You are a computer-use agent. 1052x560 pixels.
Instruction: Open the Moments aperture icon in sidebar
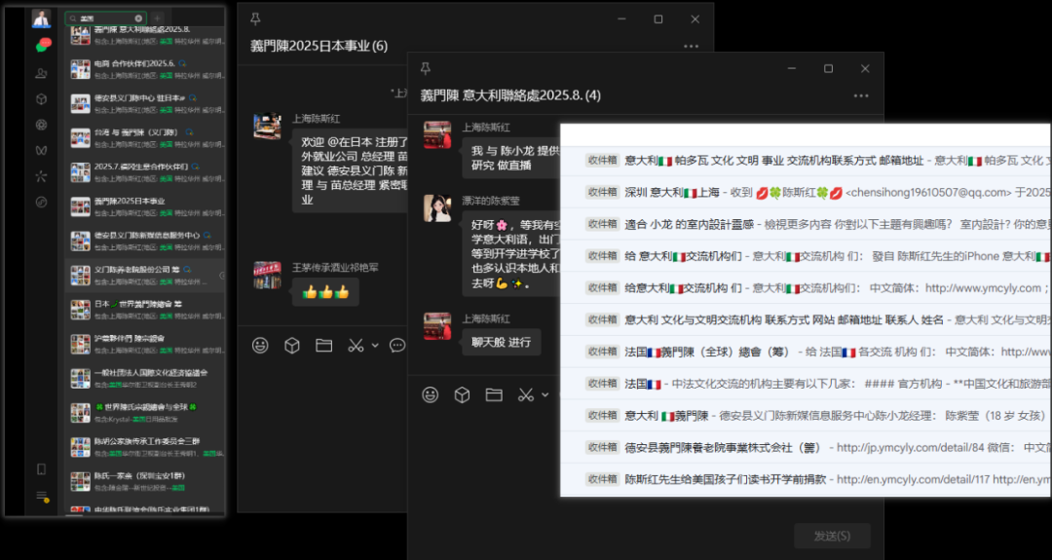(41, 125)
